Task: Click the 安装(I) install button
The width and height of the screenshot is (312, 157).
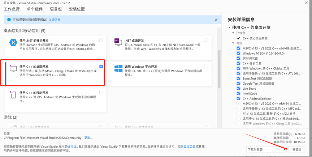Action: (x=297, y=149)
